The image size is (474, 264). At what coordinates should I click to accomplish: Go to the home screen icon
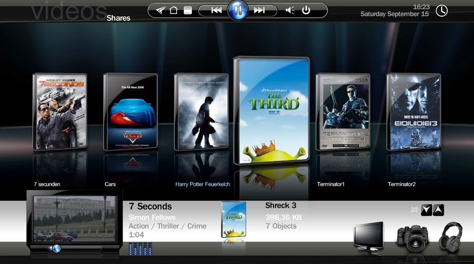(x=173, y=10)
